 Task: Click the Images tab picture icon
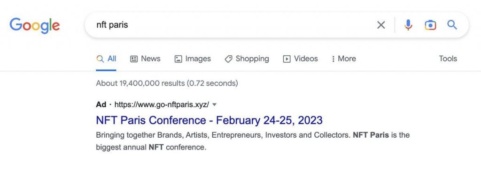coord(178,59)
